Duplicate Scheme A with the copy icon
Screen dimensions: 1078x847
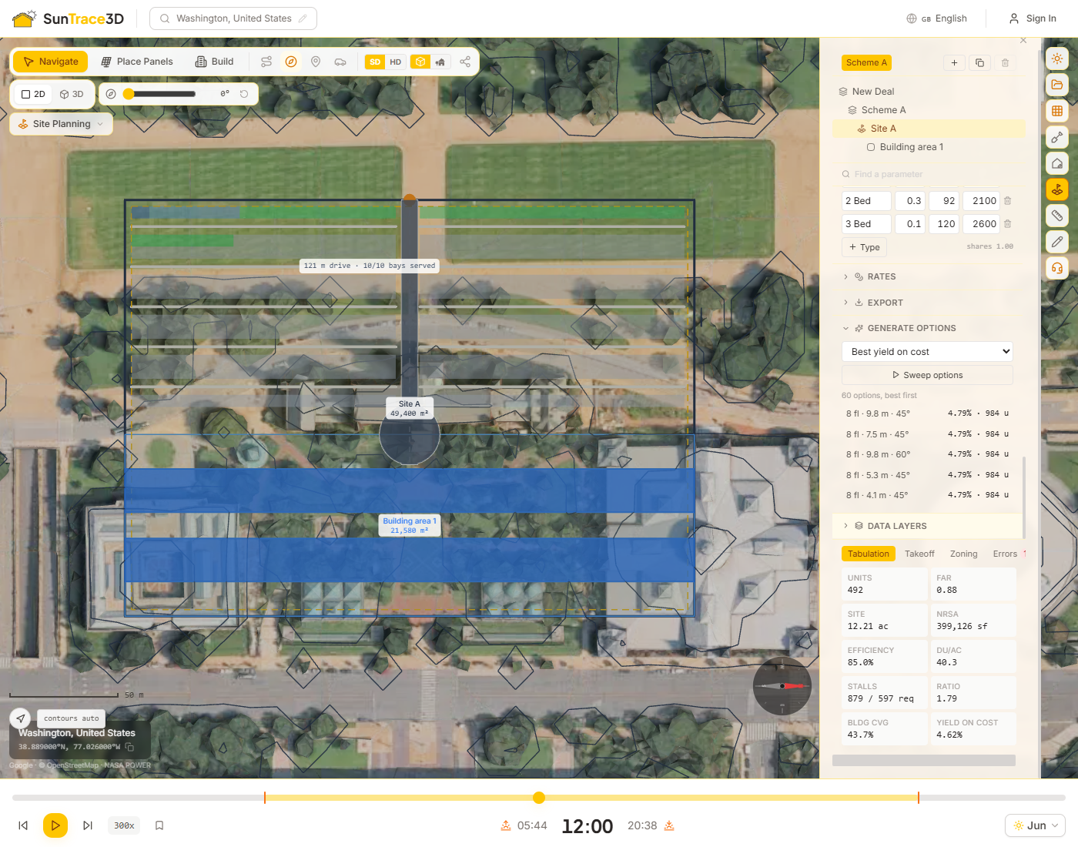(x=979, y=63)
